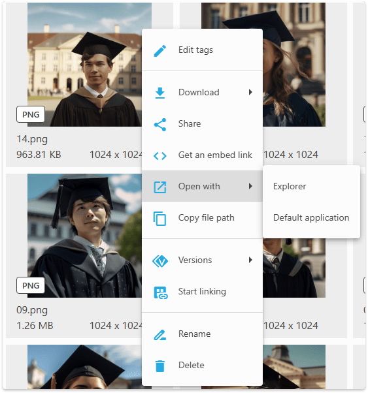Expand the Download submenu arrow
Viewport: 368px width, 393px height.
(250, 92)
